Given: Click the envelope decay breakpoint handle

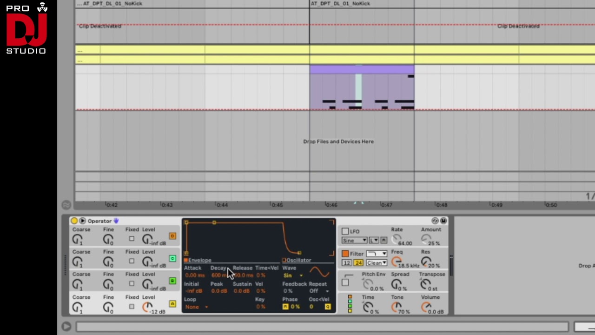Looking at the screenshot, I should (x=214, y=222).
